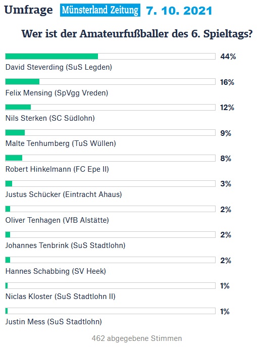The image size is (257, 347).
Task: Click the 8% percentage for Hinkelmann
Action: click(226, 159)
